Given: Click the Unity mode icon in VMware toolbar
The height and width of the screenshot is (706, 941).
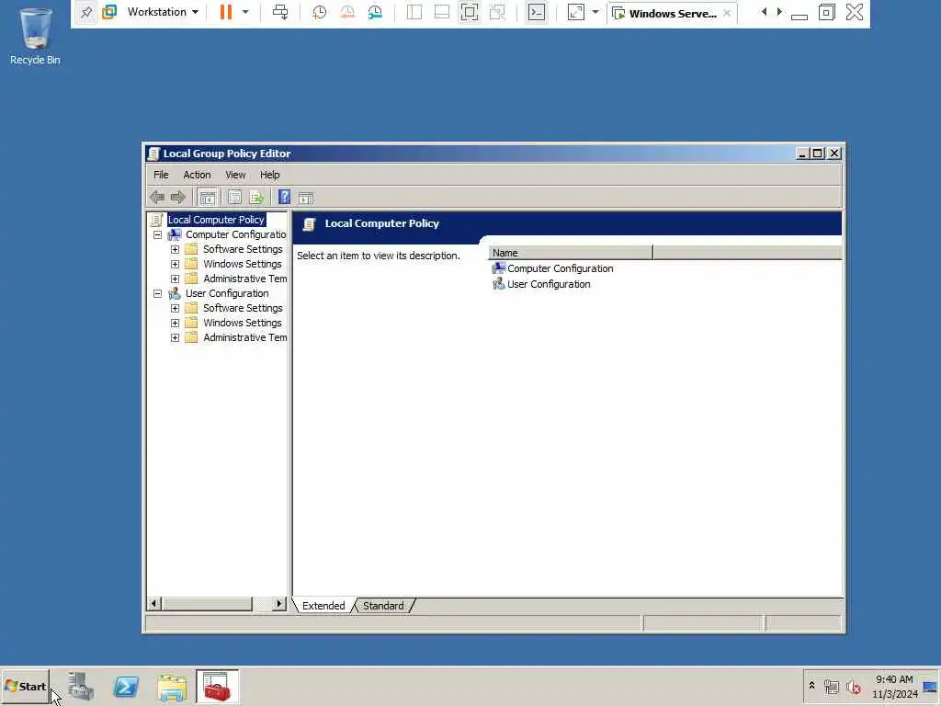Looking at the screenshot, I should click(x=497, y=12).
